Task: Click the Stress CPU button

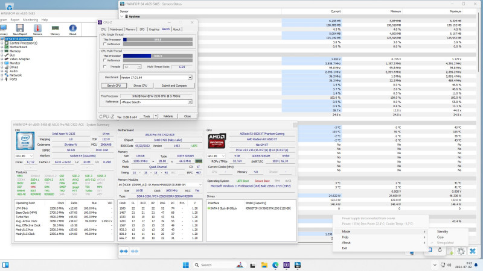Action: (x=140, y=86)
